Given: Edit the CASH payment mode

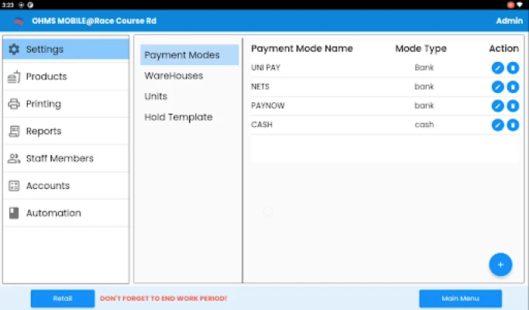Looking at the screenshot, I should click(498, 125).
